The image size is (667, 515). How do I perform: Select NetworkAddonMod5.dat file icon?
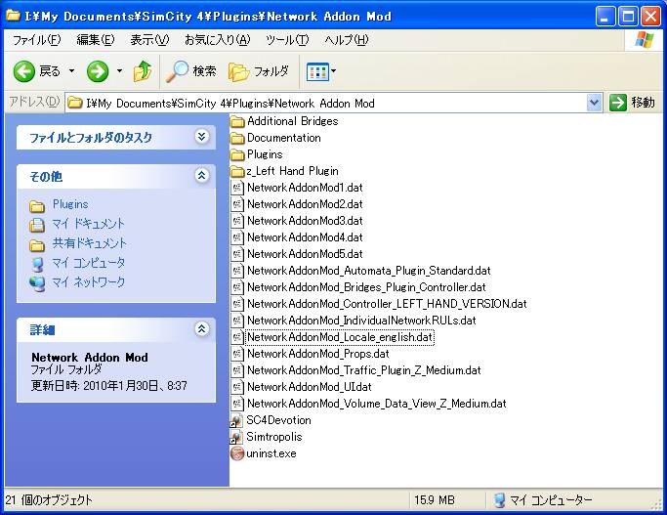pos(237,254)
